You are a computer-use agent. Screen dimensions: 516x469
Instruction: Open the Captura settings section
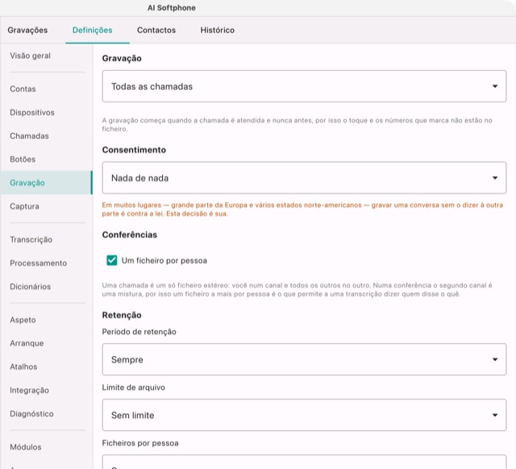[47, 206]
